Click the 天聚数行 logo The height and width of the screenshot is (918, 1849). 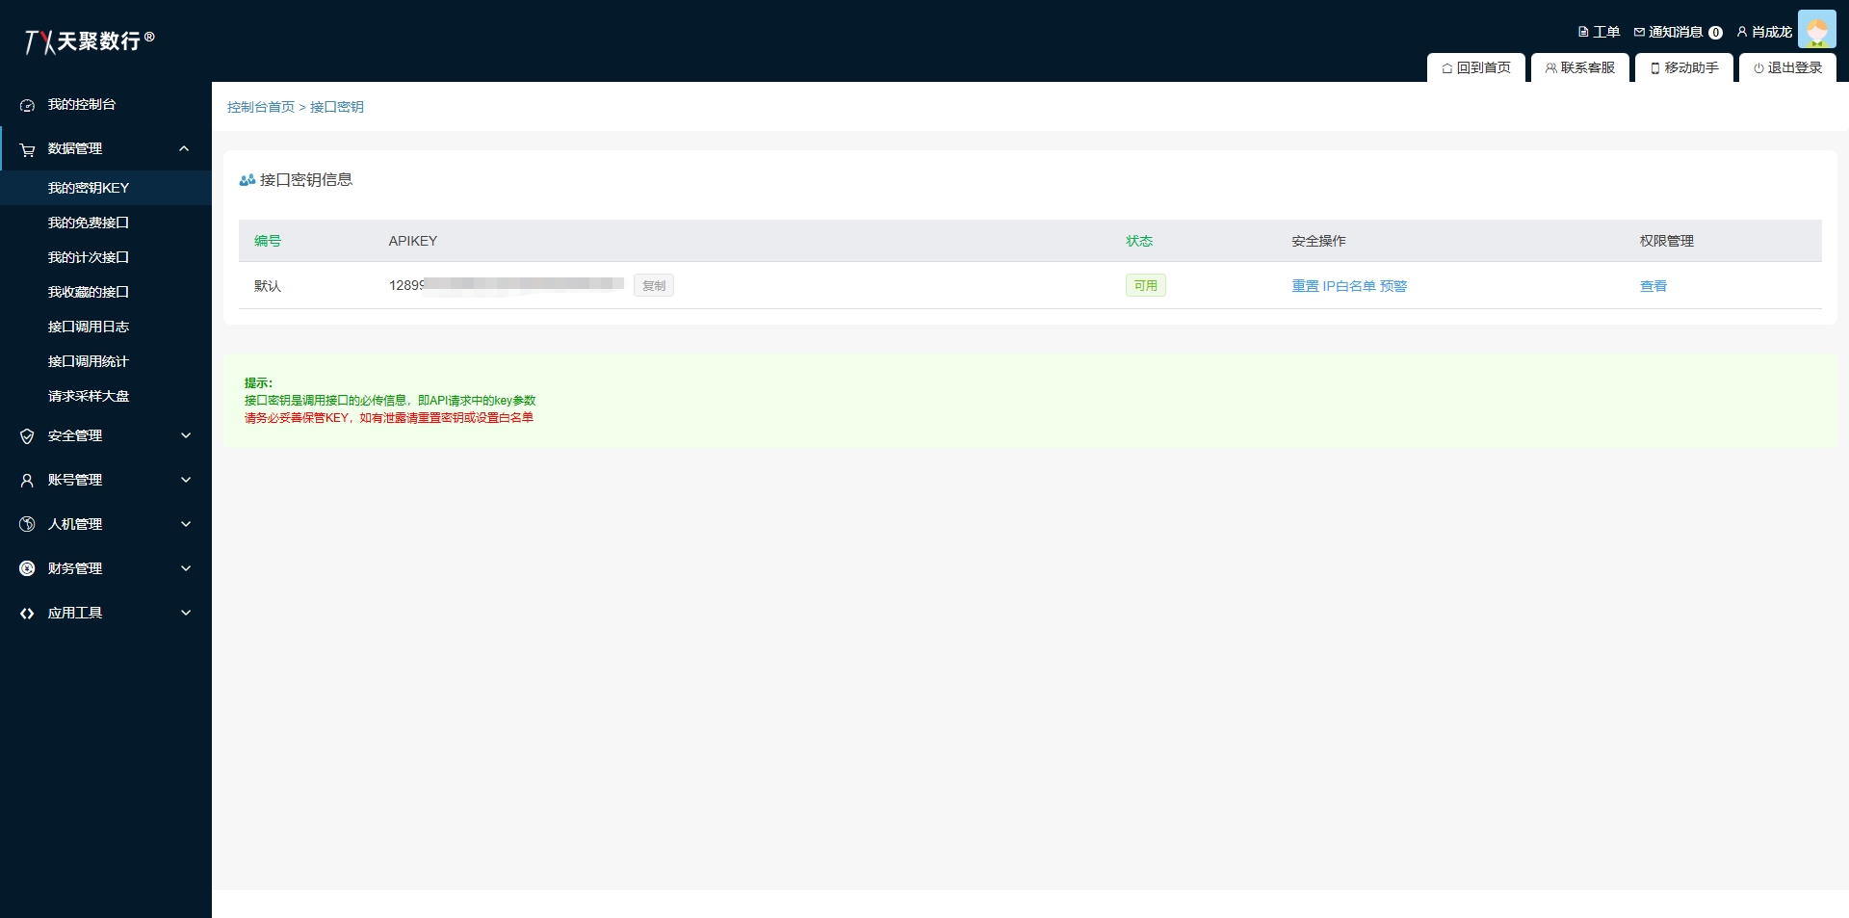(89, 40)
